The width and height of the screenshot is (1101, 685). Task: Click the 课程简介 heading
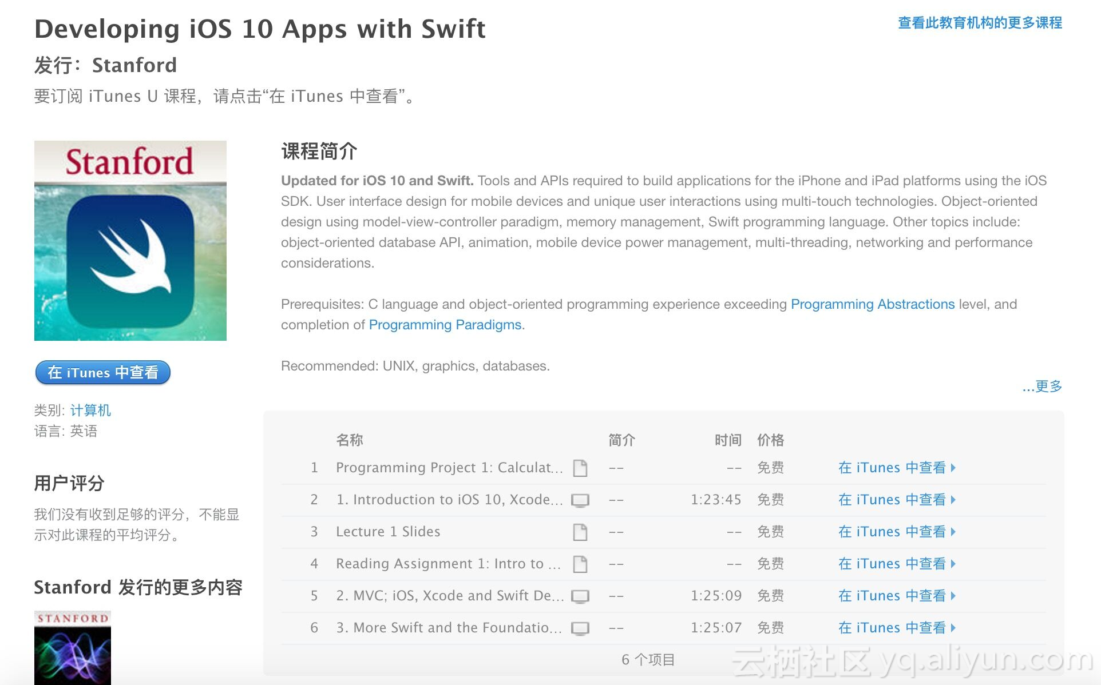click(319, 152)
